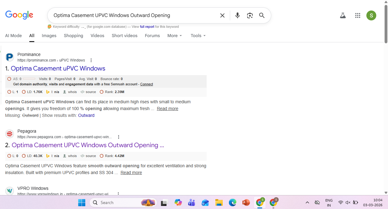Open second Chrome profile on taskbar

point(273,202)
